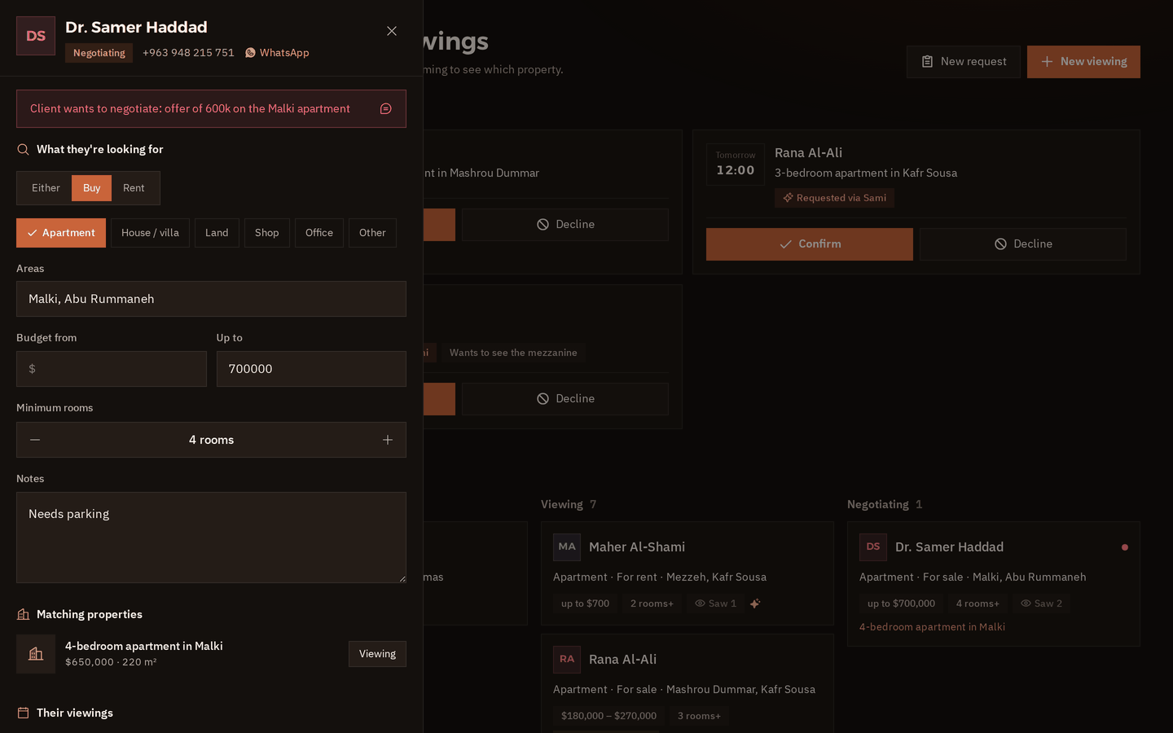The width and height of the screenshot is (1173, 733).
Task: Decline Rana Al-Ali's Kafr Sousa viewing
Action: pos(1023,244)
